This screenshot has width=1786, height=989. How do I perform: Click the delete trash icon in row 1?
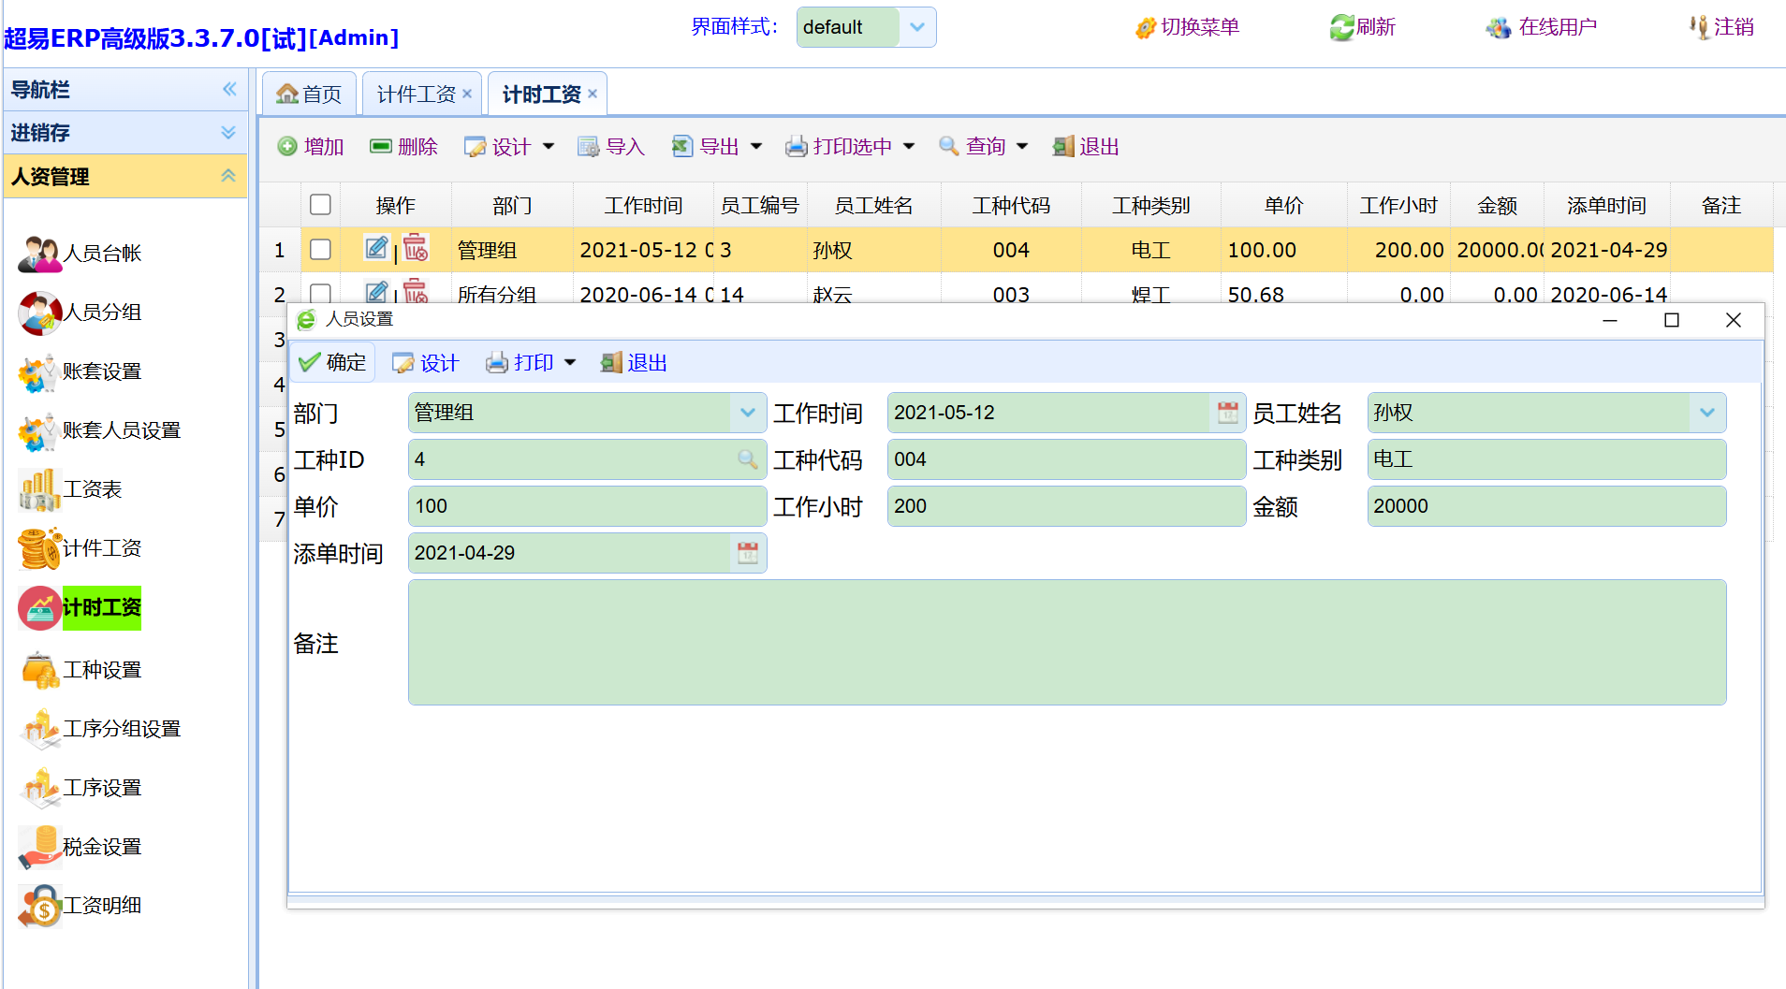coord(416,249)
